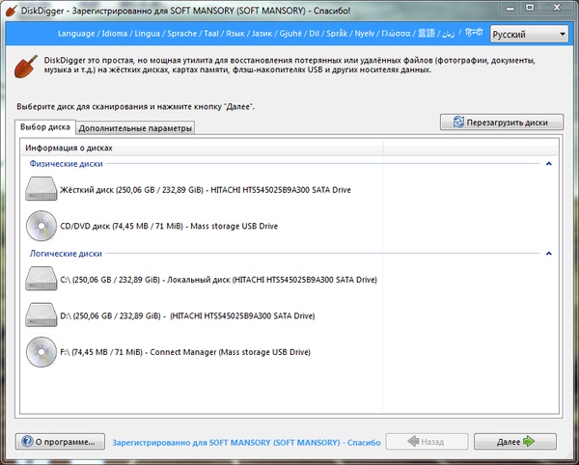Click the F:\ Connect Manager disc icon

click(41, 352)
